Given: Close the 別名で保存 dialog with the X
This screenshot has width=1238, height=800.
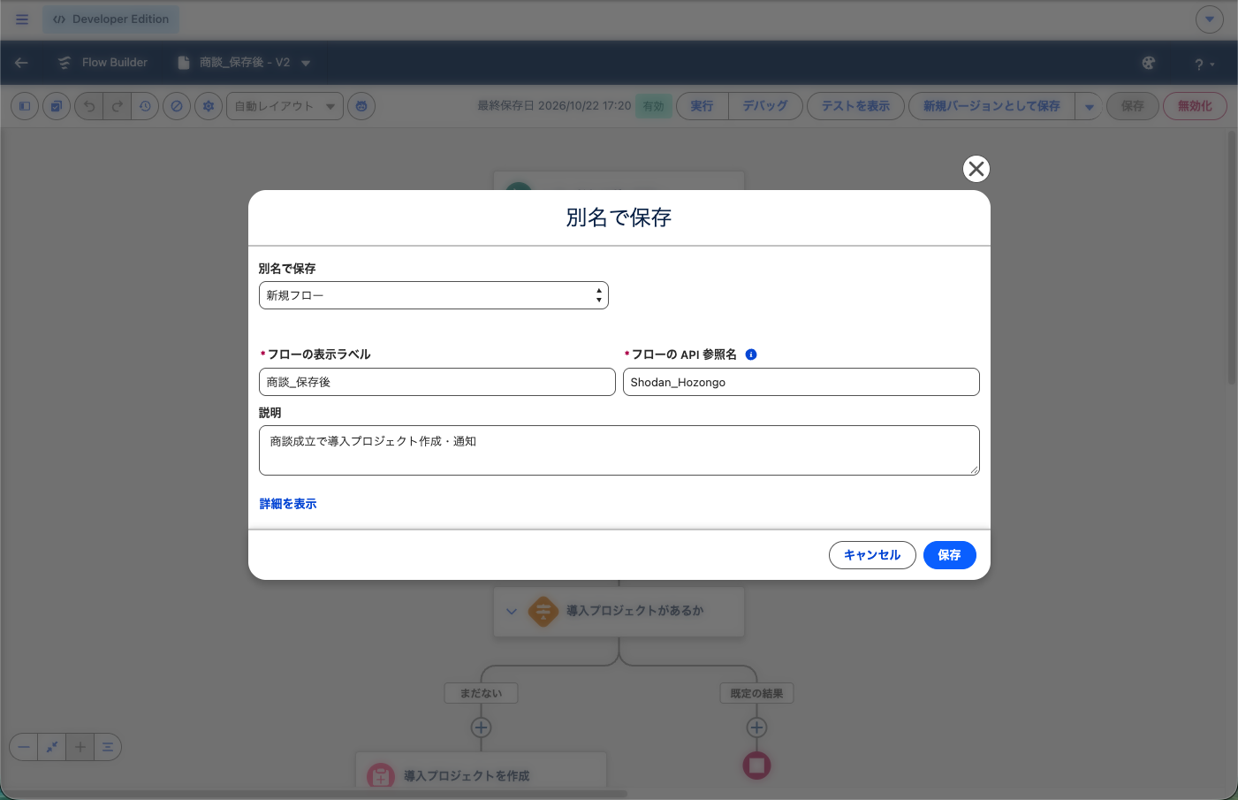Looking at the screenshot, I should pos(976,169).
